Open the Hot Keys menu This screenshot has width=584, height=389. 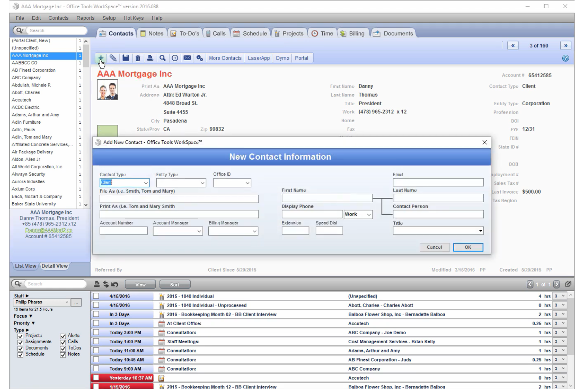point(133,18)
